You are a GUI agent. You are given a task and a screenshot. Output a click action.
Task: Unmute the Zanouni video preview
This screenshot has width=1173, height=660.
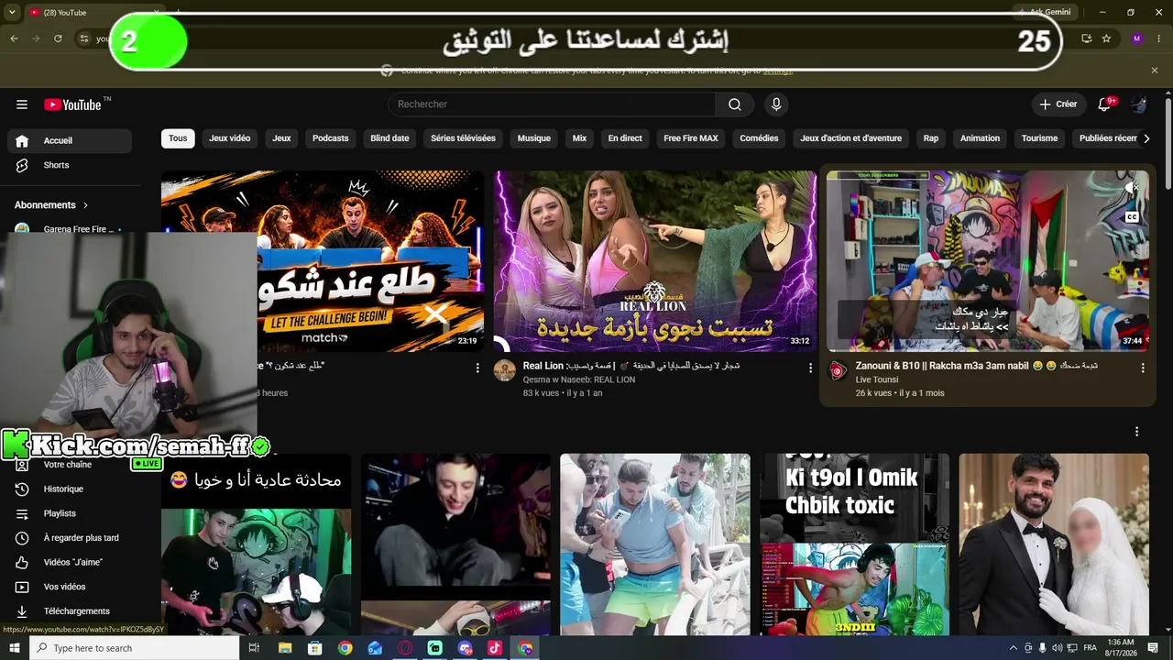click(1132, 188)
